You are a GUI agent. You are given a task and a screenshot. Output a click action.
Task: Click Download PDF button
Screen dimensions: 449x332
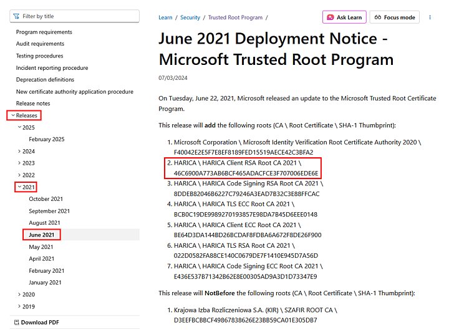[37, 322]
